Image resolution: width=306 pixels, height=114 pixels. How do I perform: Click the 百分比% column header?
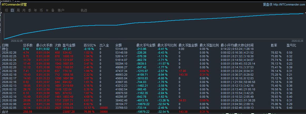[x=90, y=45]
